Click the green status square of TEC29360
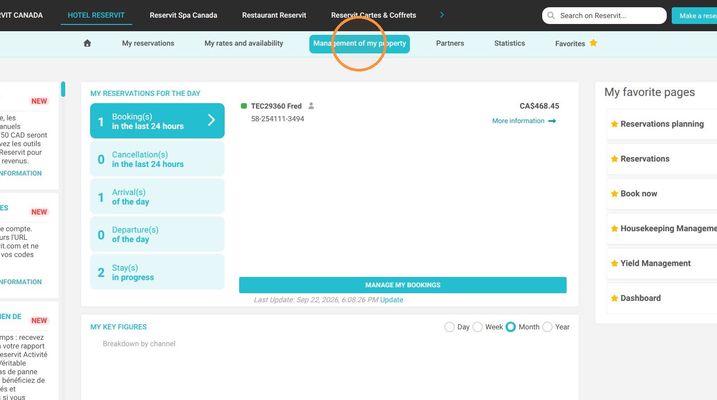 (x=244, y=106)
